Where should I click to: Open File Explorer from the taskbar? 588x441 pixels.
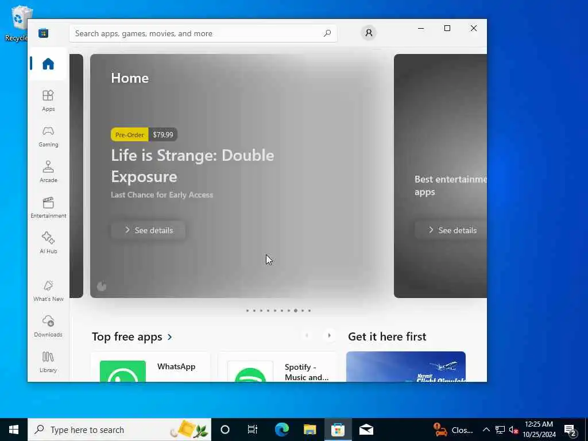310,430
